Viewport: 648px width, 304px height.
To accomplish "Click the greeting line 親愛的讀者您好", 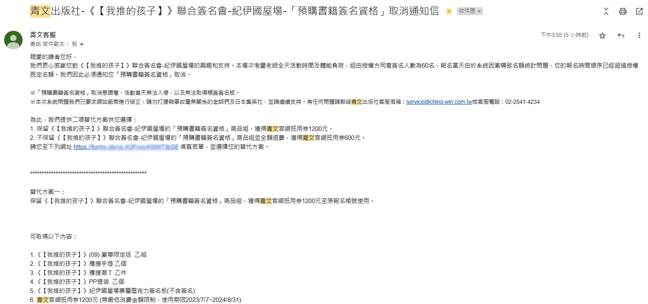I will pyautogui.click(x=54, y=57).
